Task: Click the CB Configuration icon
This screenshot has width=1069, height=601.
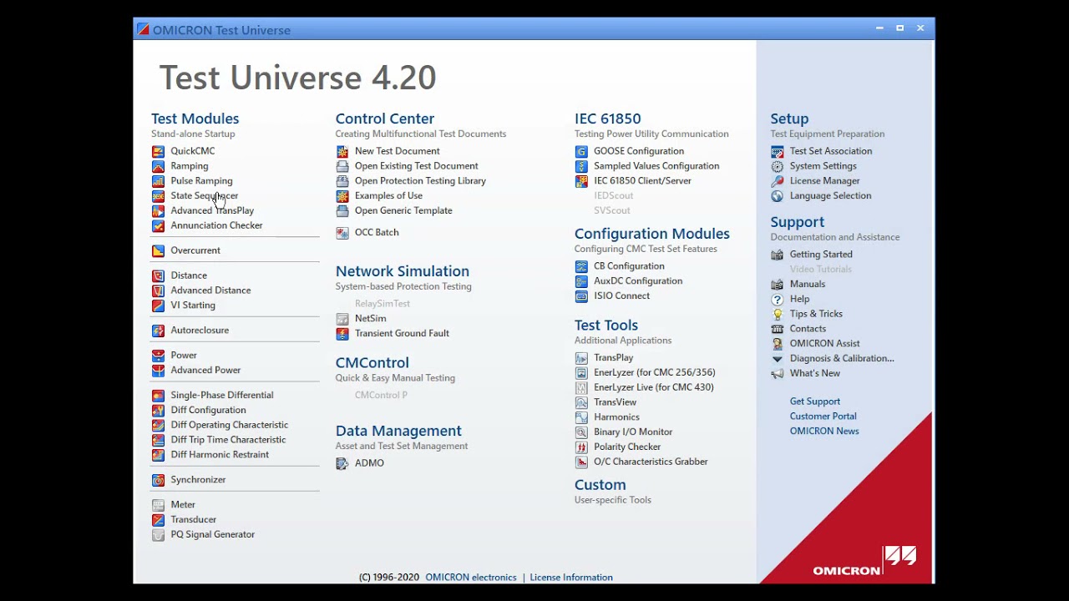Action: click(x=581, y=267)
